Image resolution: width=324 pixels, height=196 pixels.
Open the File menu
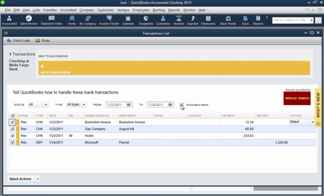pyautogui.click(x=8, y=10)
